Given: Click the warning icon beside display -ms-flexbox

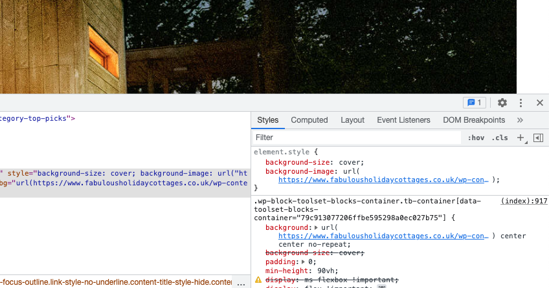Looking at the screenshot, I should (x=258, y=280).
